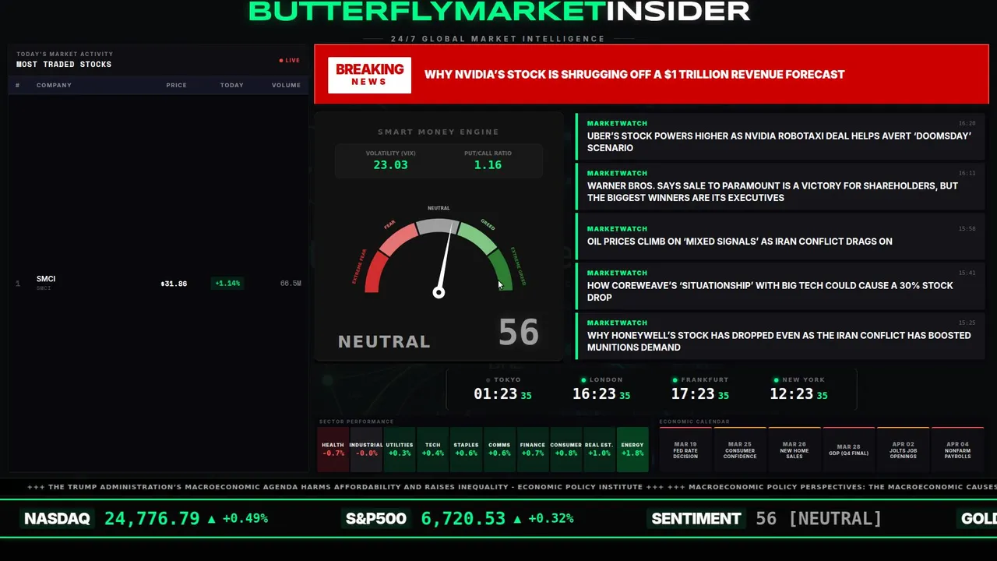The width and height of the screenshot is (997, 561).
Task: Click the NASDAQ value 24,776.79
Action: pyautogui.click(x=152, y=518)
